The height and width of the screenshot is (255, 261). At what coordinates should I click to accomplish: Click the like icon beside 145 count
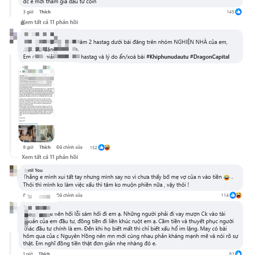pyautogui.click(x=238, y=12)
